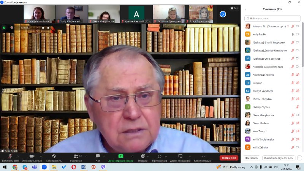
Task: Open the Chat (Чат) panel
Action: tap(98, 156)
